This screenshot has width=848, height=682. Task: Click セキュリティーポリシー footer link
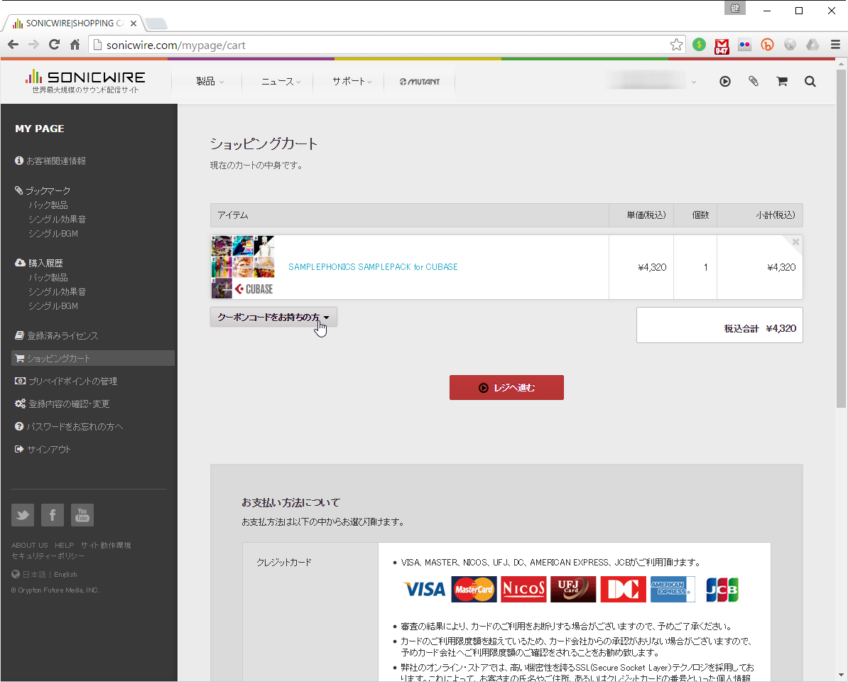48,556
